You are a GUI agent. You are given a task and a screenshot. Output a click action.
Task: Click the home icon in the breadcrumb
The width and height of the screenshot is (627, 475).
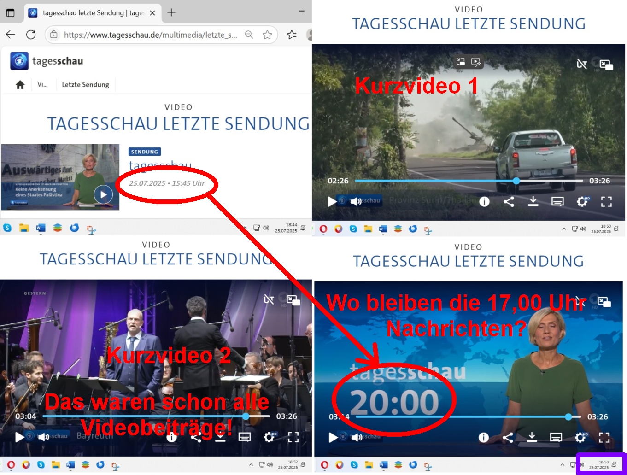20,85
